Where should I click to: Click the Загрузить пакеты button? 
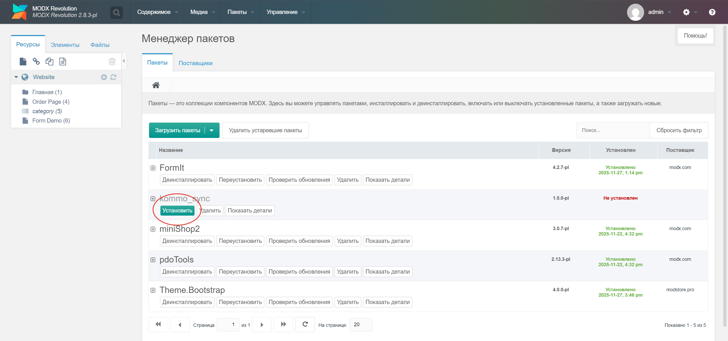[177, 130]
